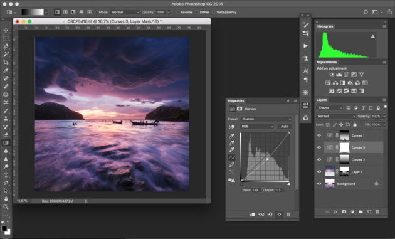Open the layer blend mode dropdown
This screenshot has width=395, height=239.
click(336, 116)
